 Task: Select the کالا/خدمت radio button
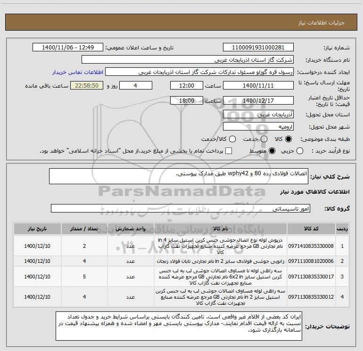(232, 139)
